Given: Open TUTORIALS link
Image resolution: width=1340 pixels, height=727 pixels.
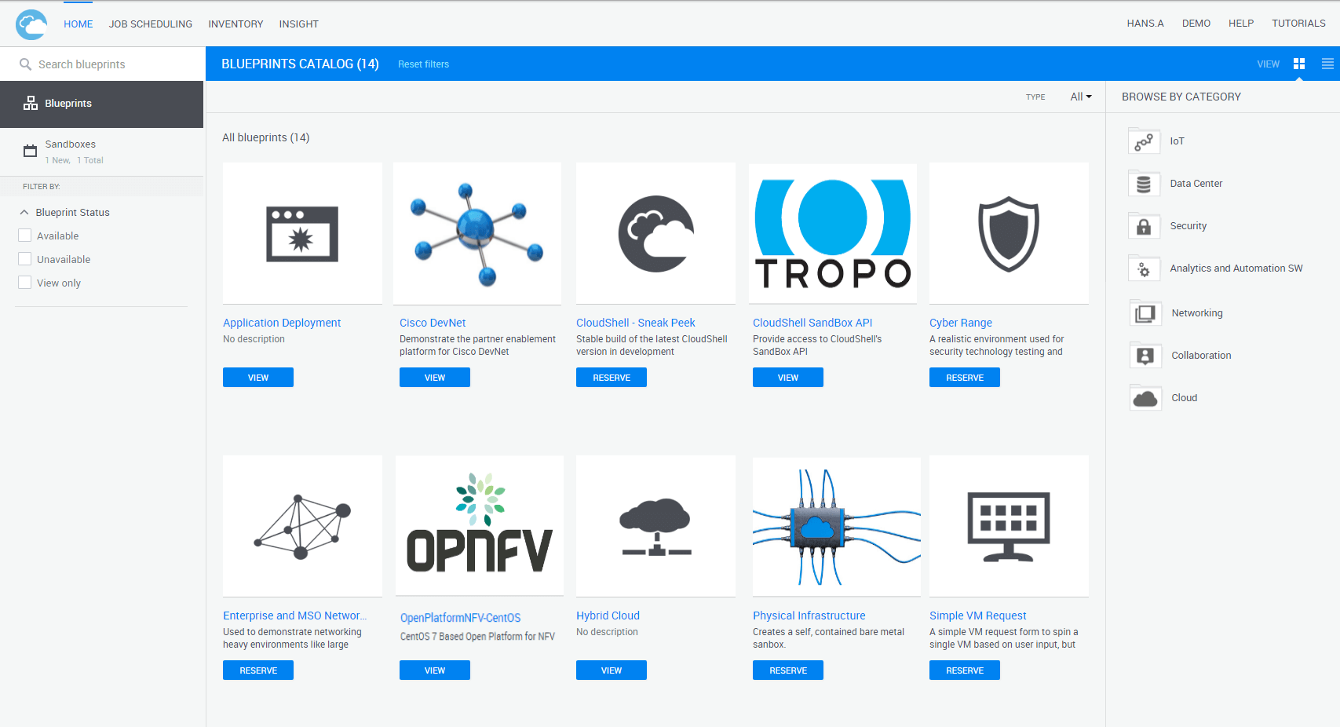Looking at the screenshot, I should (x=1298, y=24).
